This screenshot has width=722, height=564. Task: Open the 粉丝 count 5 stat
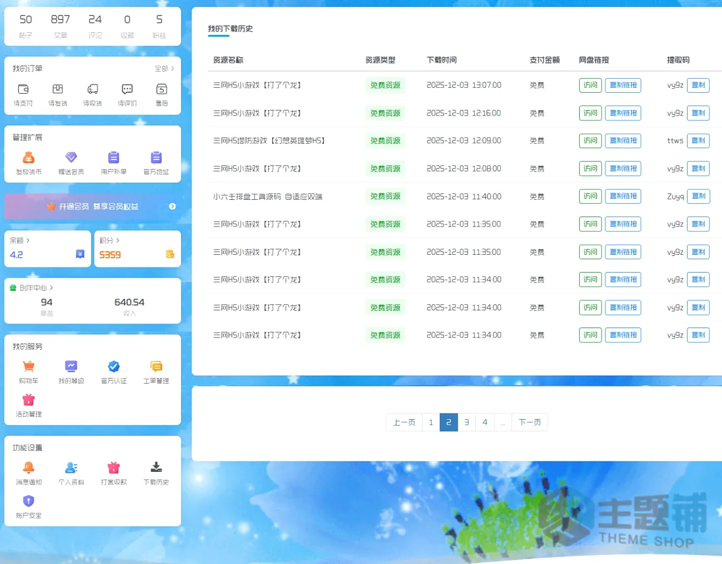point(159,26)
